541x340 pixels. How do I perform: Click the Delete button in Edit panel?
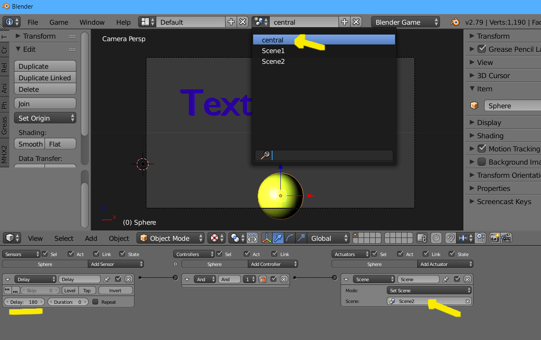pos(45,89)
